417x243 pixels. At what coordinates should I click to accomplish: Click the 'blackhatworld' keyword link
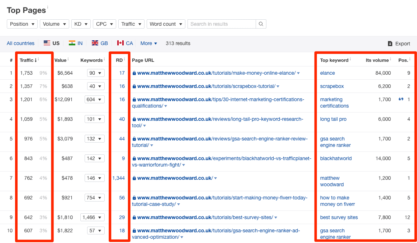tap(336, 158)
